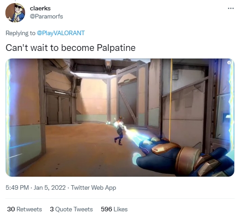Click the claerks profile avatar
The height and width of the screenshot is (219, 241).
point(15,13)
